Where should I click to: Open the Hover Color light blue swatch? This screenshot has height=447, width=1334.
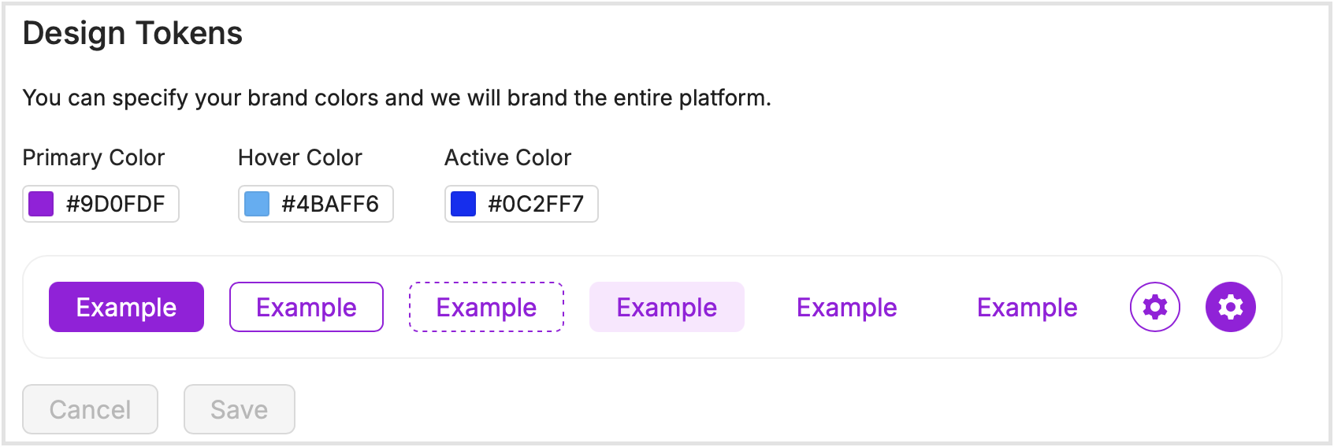coord(257,204)
